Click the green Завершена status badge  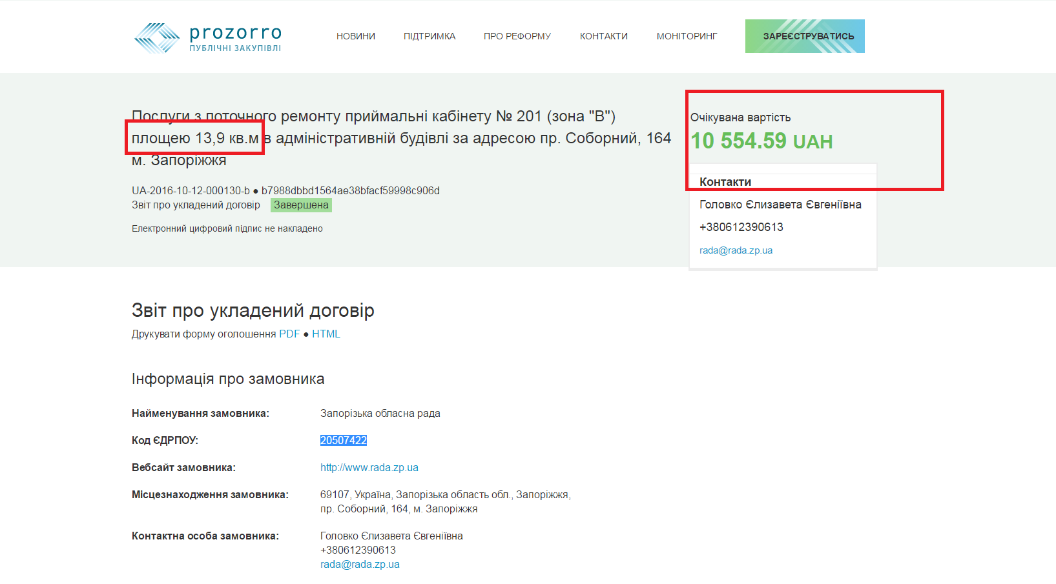coord(301,205)
